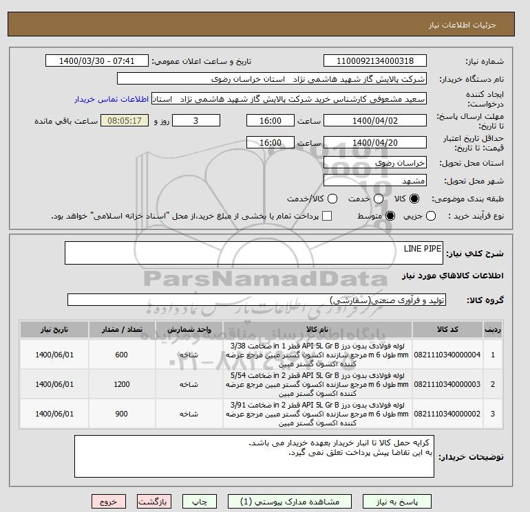The height and width of the screenshot is (512, 530).
Task: Click the ردیف column header
Action: (493, 329)
